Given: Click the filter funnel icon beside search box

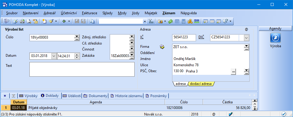Looking at the screenshot, I should [151, 21].
